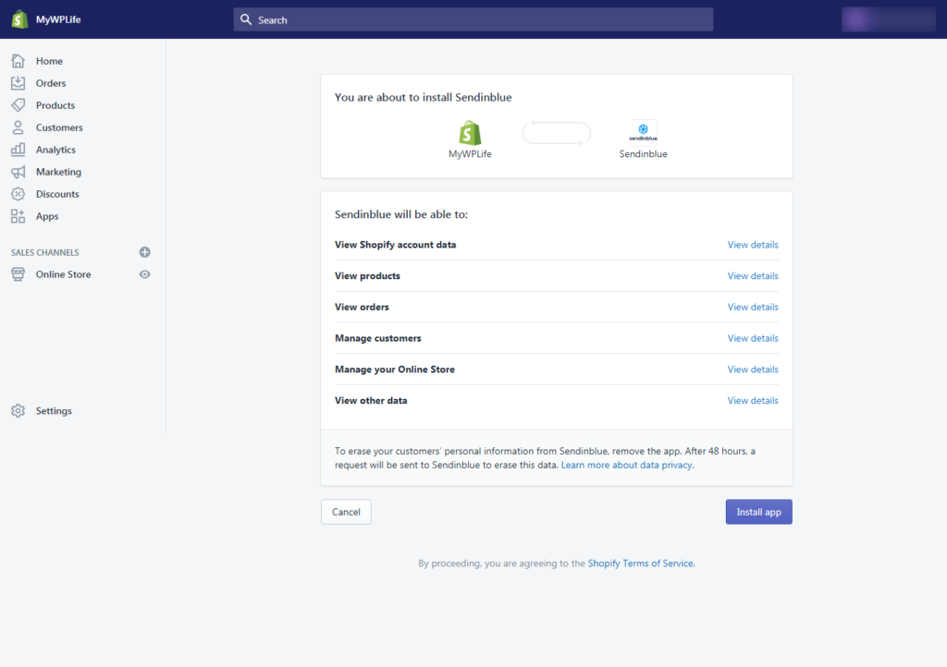Click the Install app button
The height and width of the screenshot is (667, 947).
pyautogui.click(x=758, y=512)
